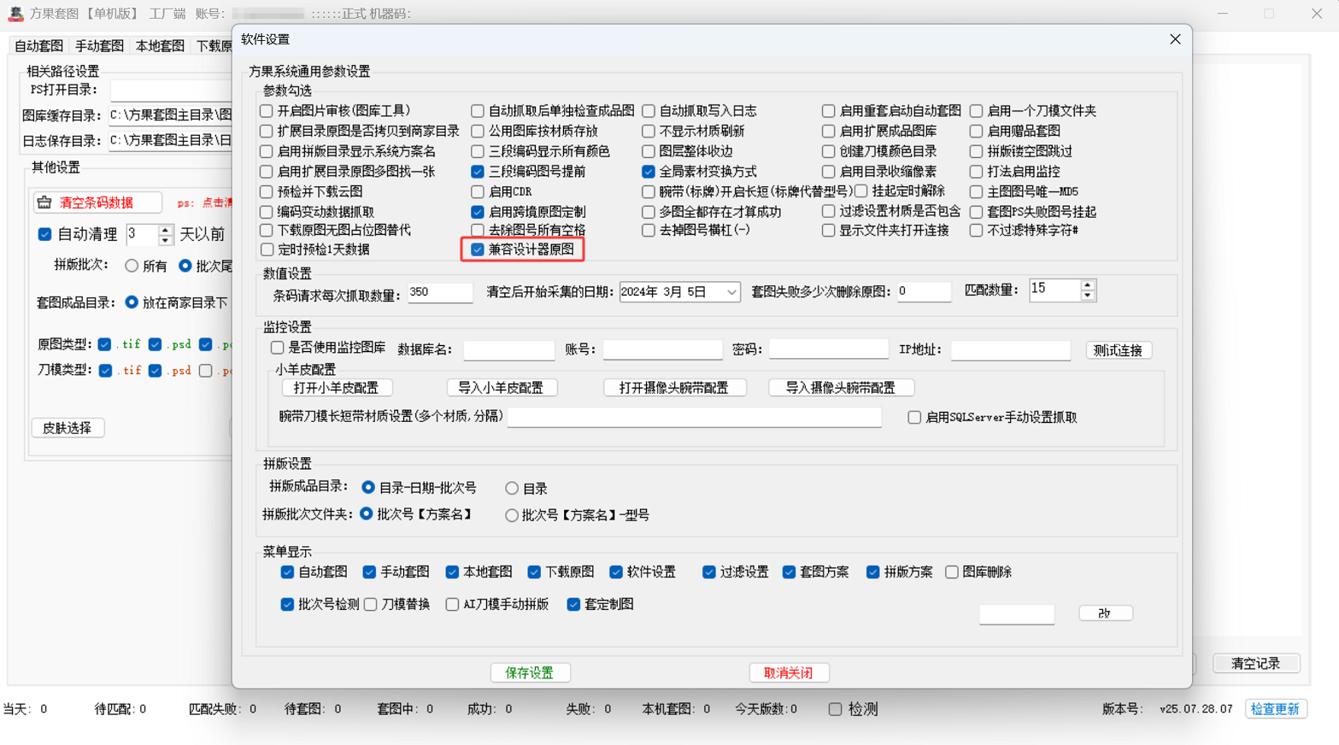1339x745 pixels.
Task: Enable 启用CDR checkbox
Action: coord(478,191)
